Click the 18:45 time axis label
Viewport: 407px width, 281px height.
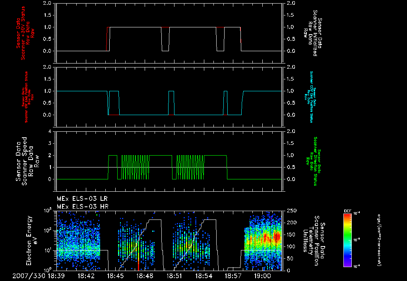click(115, 276)
